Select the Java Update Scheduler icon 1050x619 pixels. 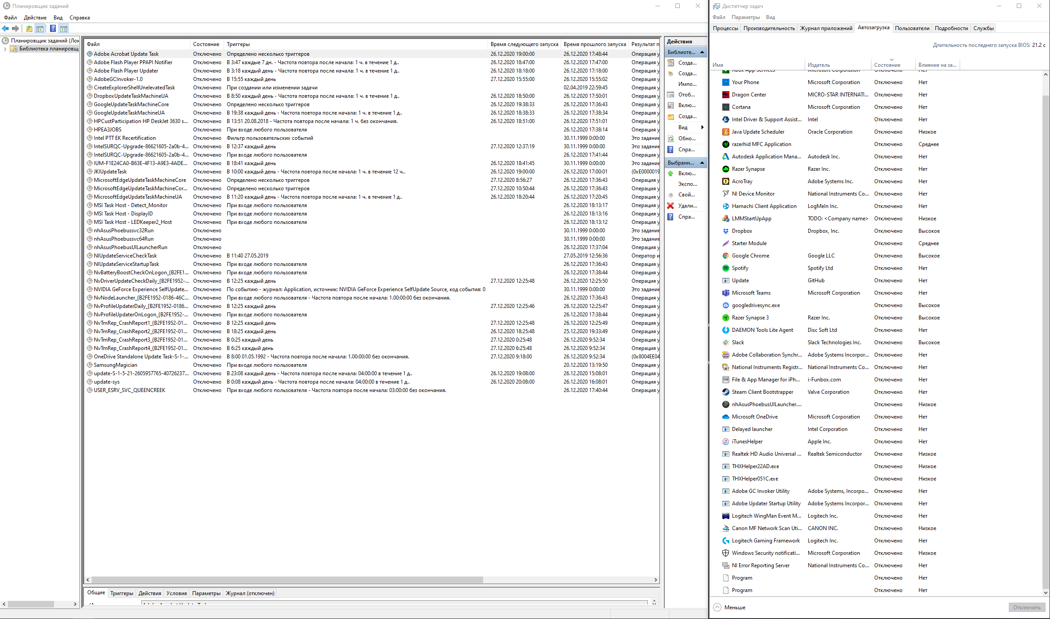tap(725, 132)
